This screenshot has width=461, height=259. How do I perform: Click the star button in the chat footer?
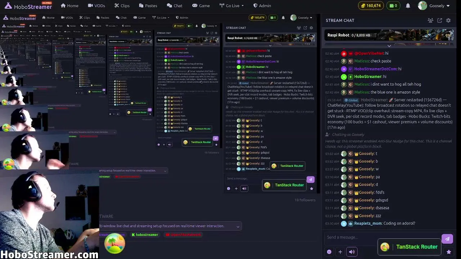tap(449, 252)
